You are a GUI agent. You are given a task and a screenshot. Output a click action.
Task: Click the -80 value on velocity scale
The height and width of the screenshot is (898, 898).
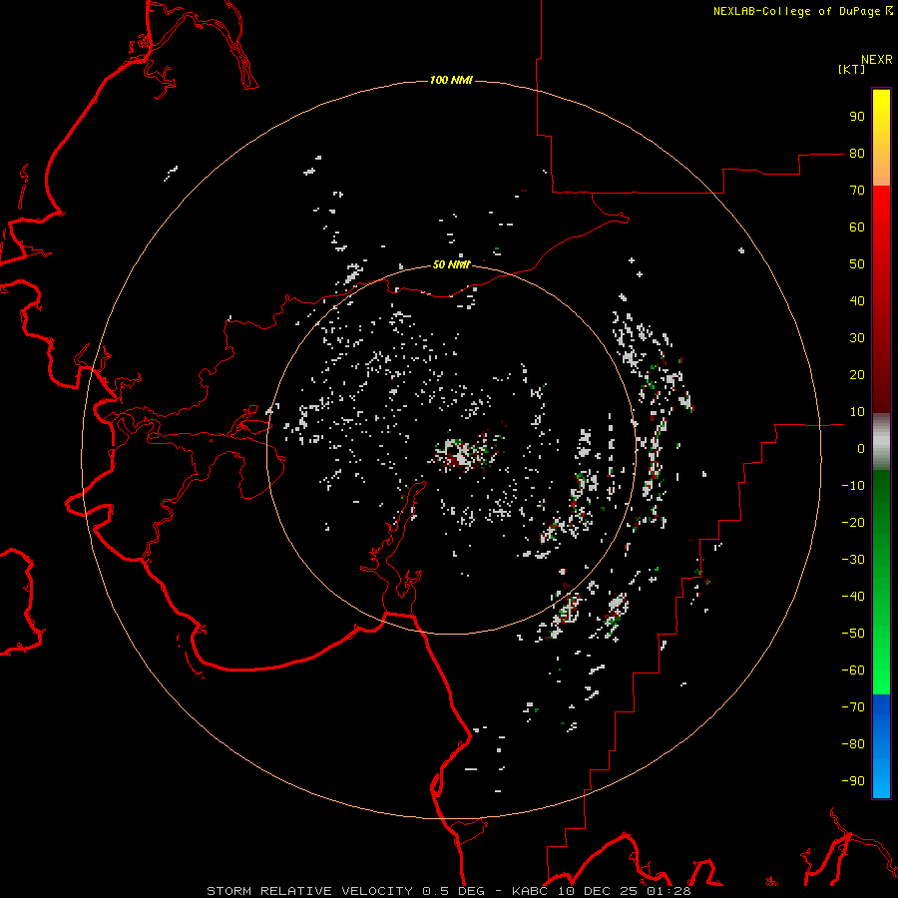coord(853,744)
